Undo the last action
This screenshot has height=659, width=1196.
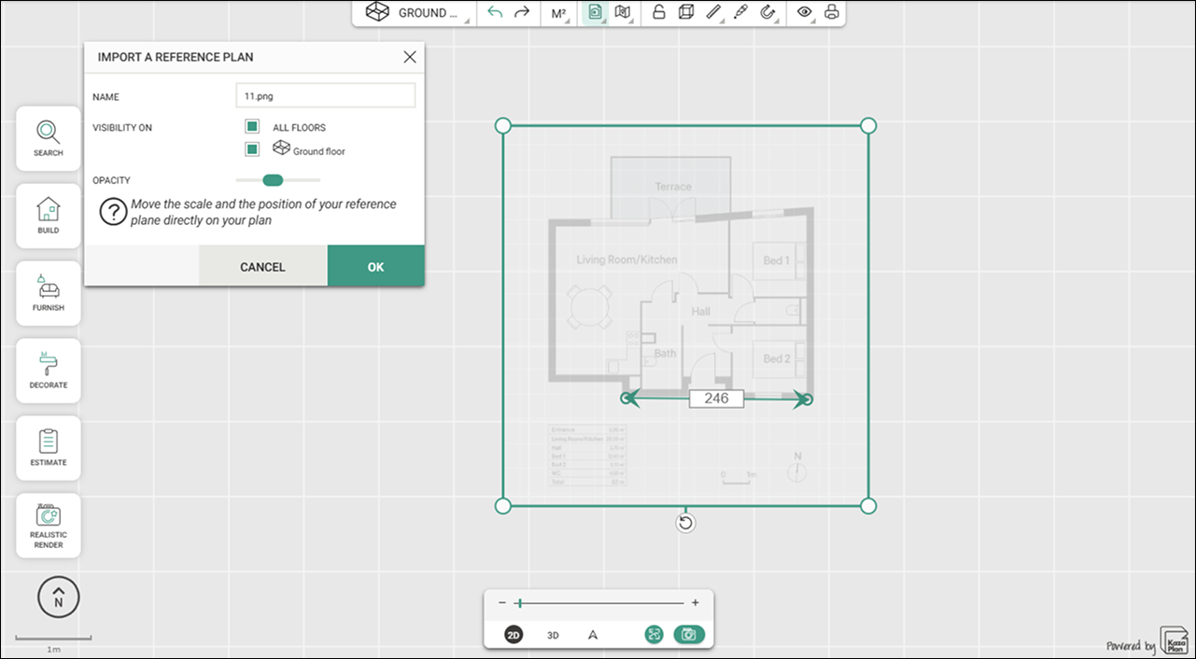495,13
